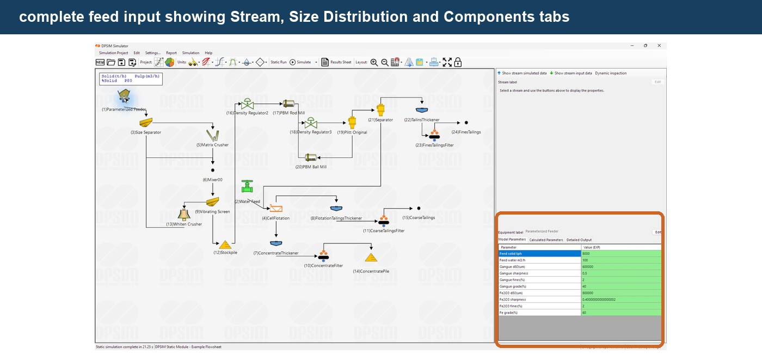Toggle the layout padlock icon

point(458,62)
